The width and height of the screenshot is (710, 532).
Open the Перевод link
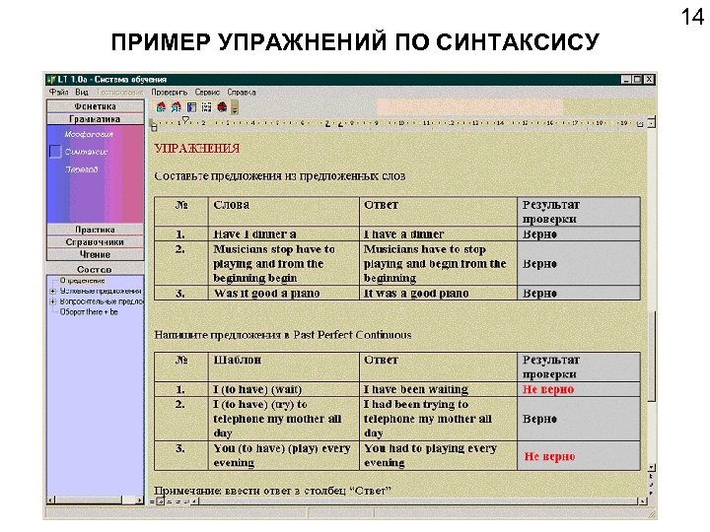(x=82, y=169)
